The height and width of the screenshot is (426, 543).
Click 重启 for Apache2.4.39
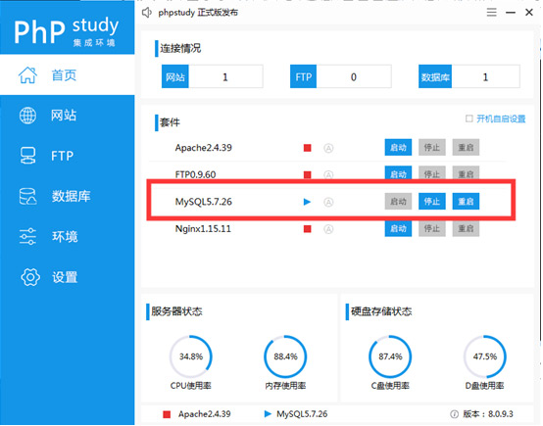[466, 148]
